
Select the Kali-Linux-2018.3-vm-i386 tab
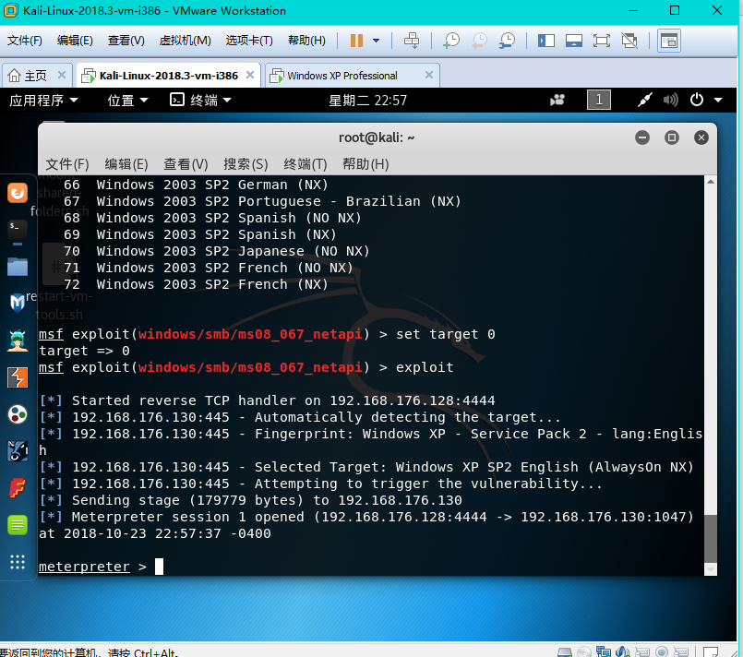169,76
